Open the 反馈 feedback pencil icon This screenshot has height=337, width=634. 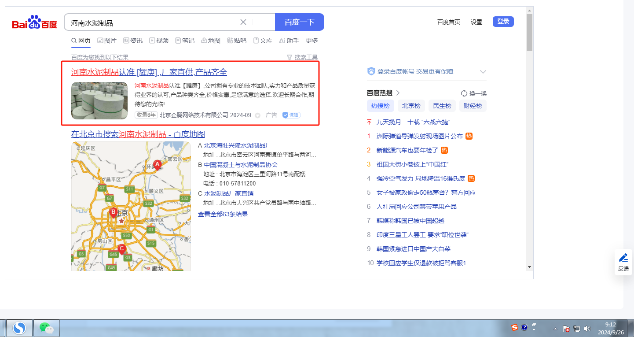[623, 258]
